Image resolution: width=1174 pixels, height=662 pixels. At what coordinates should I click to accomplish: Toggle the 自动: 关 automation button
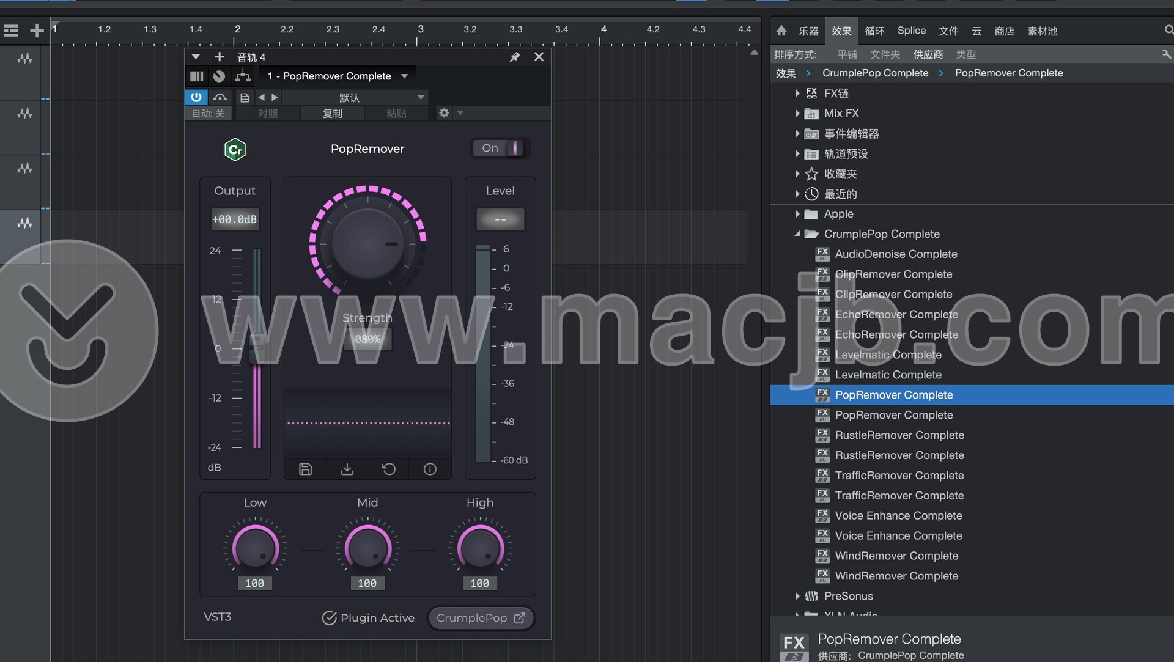pyautogui.click(x=209, y=113)
